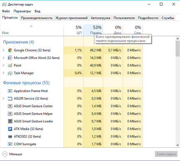
Task: Click the Меньше collapse arrow icon
Action: (x=5, y=154)
